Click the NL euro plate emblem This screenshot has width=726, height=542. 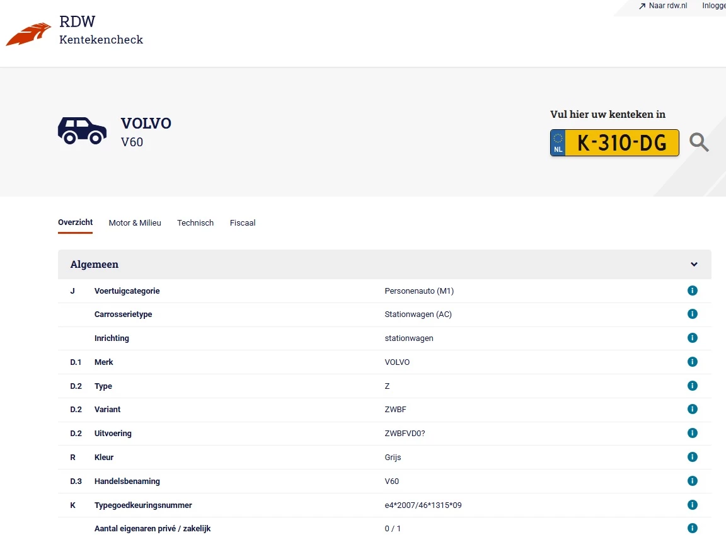557,142
